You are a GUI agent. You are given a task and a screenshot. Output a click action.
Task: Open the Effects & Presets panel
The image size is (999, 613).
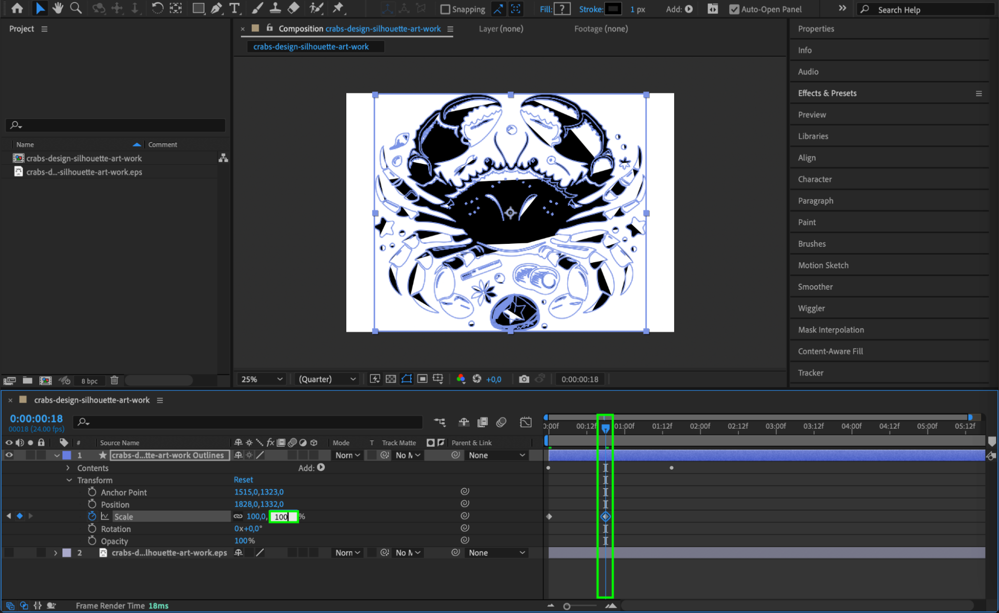[827, 93]
